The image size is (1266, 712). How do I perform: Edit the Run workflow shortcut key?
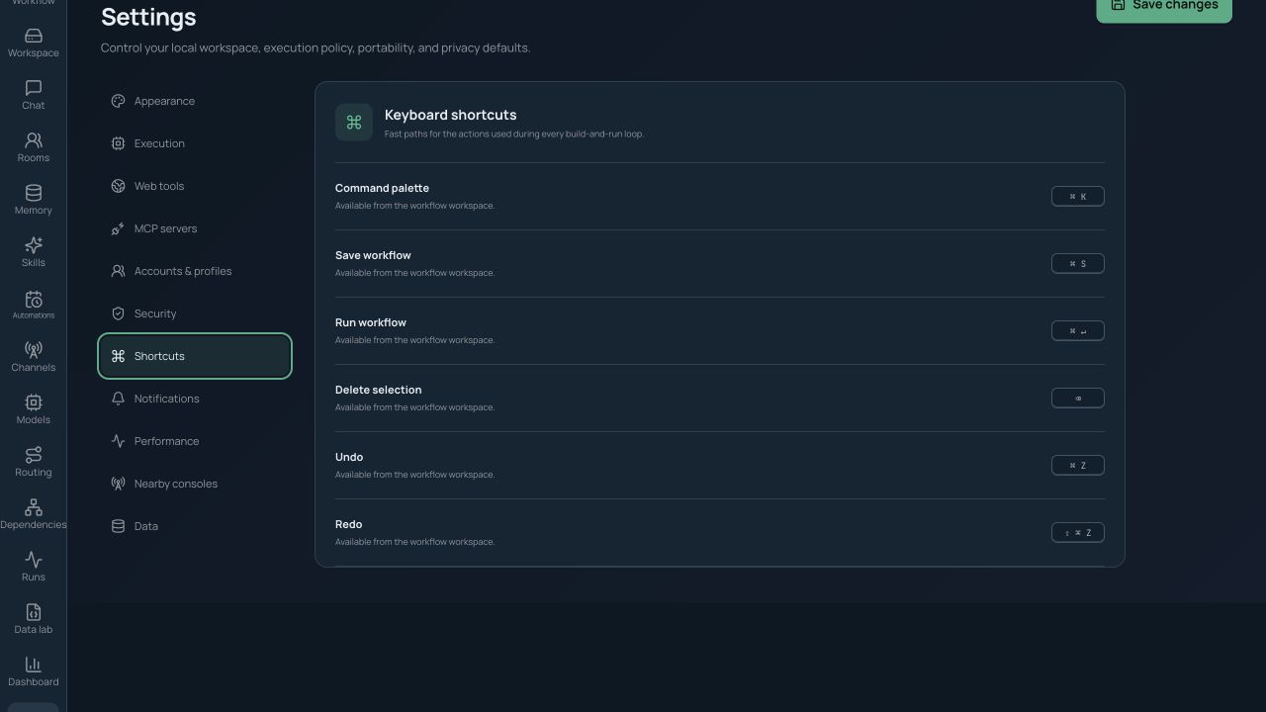(1078, 331)
